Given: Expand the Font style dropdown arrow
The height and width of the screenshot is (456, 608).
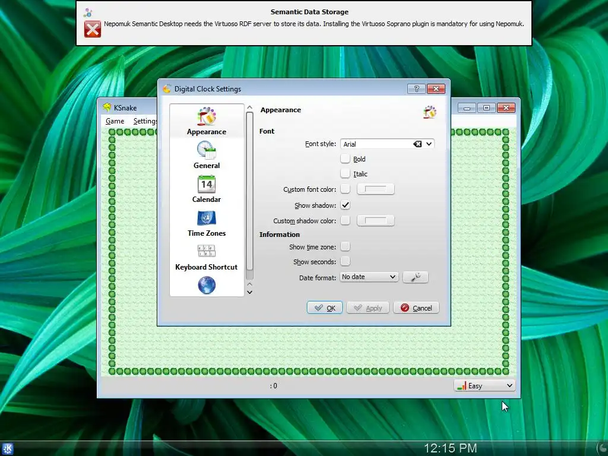Looking at the screenshot, I should [429, 144].
